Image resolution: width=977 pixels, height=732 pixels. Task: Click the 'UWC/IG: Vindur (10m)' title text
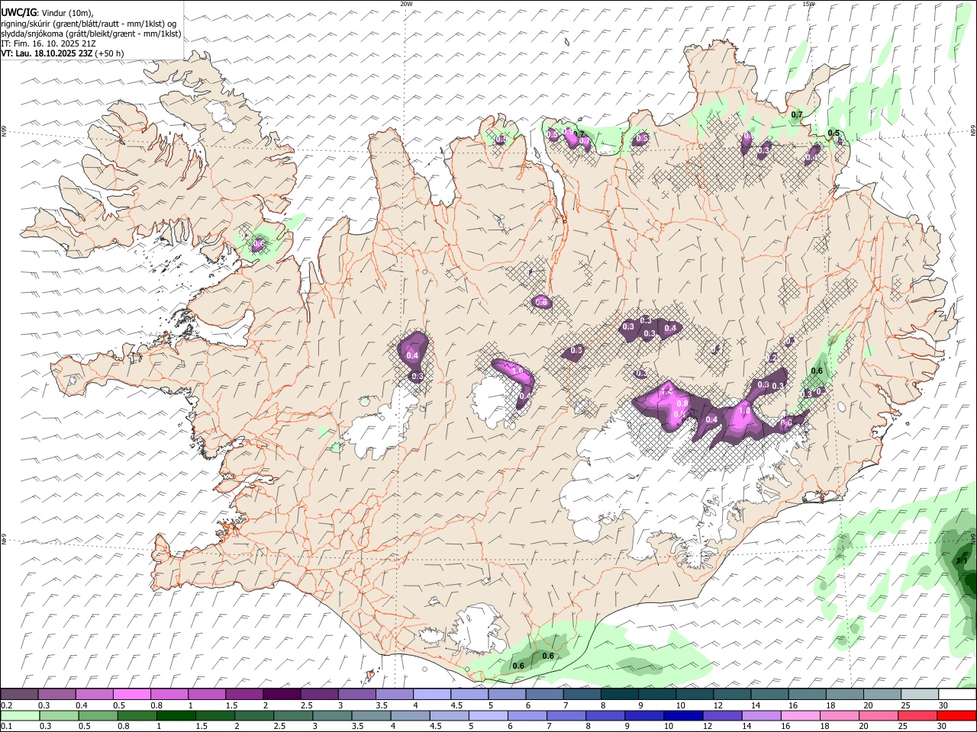[47, 13]
